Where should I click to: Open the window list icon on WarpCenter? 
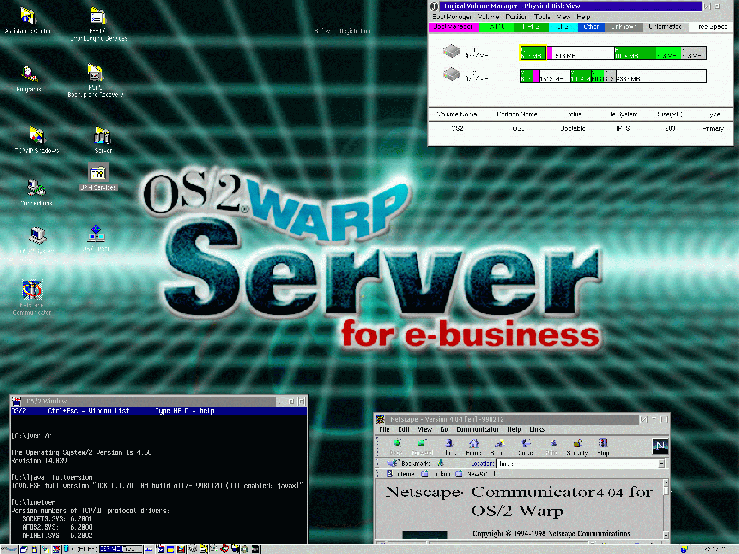pyautogui.click(x=24, y=549)
